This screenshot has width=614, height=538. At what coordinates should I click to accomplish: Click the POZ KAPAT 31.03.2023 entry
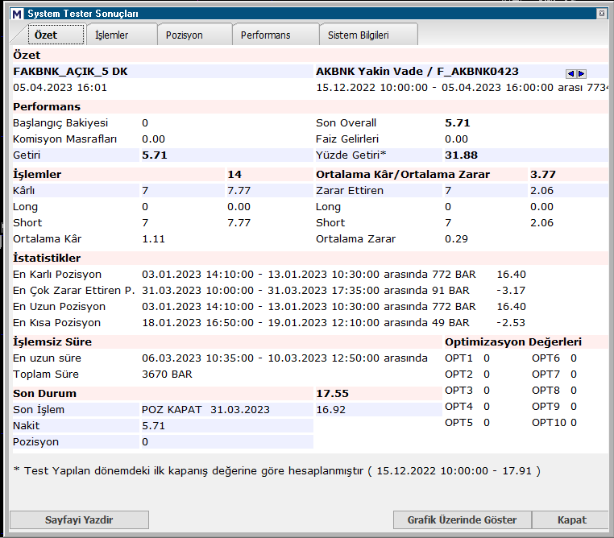(205, 409)
